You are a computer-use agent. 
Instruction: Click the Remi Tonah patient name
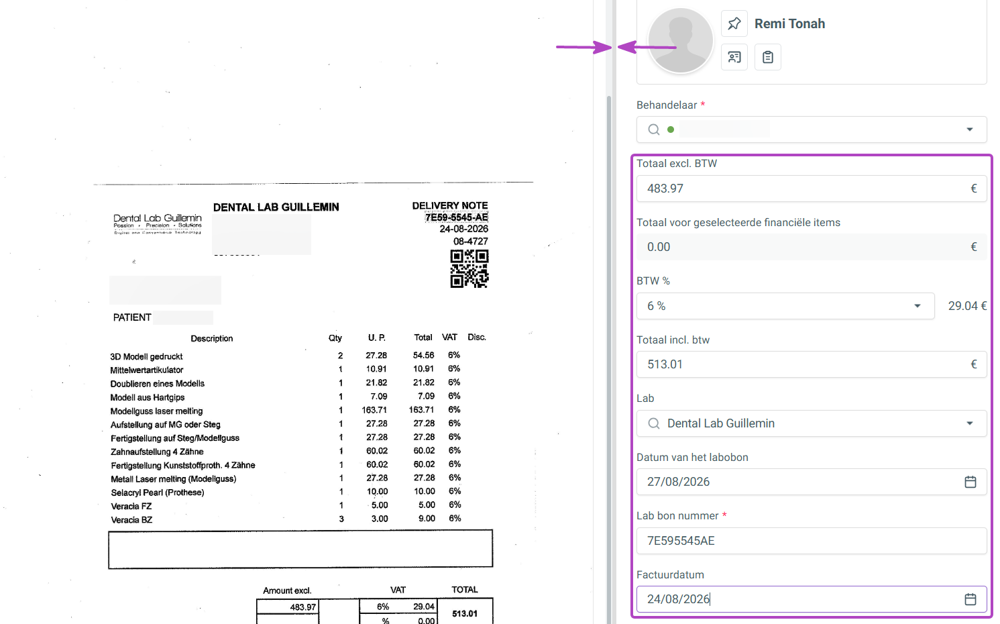click(x=789, y=23)
